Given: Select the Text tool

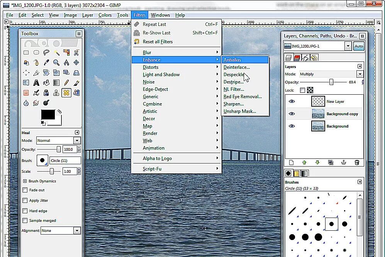Looking at the screenshot, I should coord(36,83).
